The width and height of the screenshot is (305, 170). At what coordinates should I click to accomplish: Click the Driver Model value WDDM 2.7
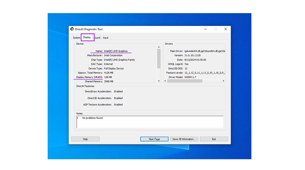tap(190, 77)
